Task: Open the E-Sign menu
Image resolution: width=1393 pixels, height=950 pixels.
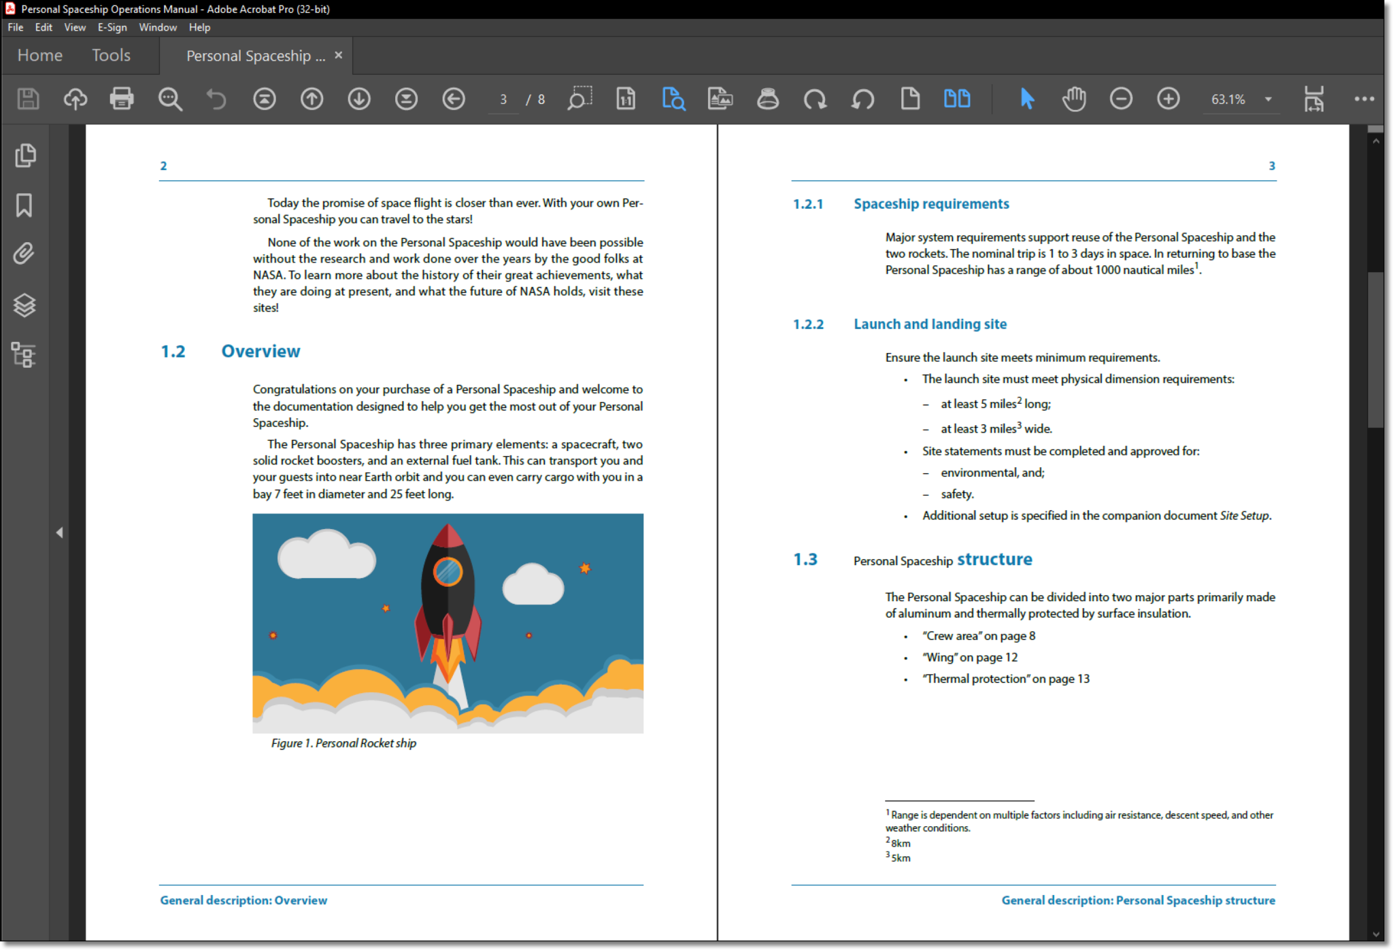Action: 112,27
